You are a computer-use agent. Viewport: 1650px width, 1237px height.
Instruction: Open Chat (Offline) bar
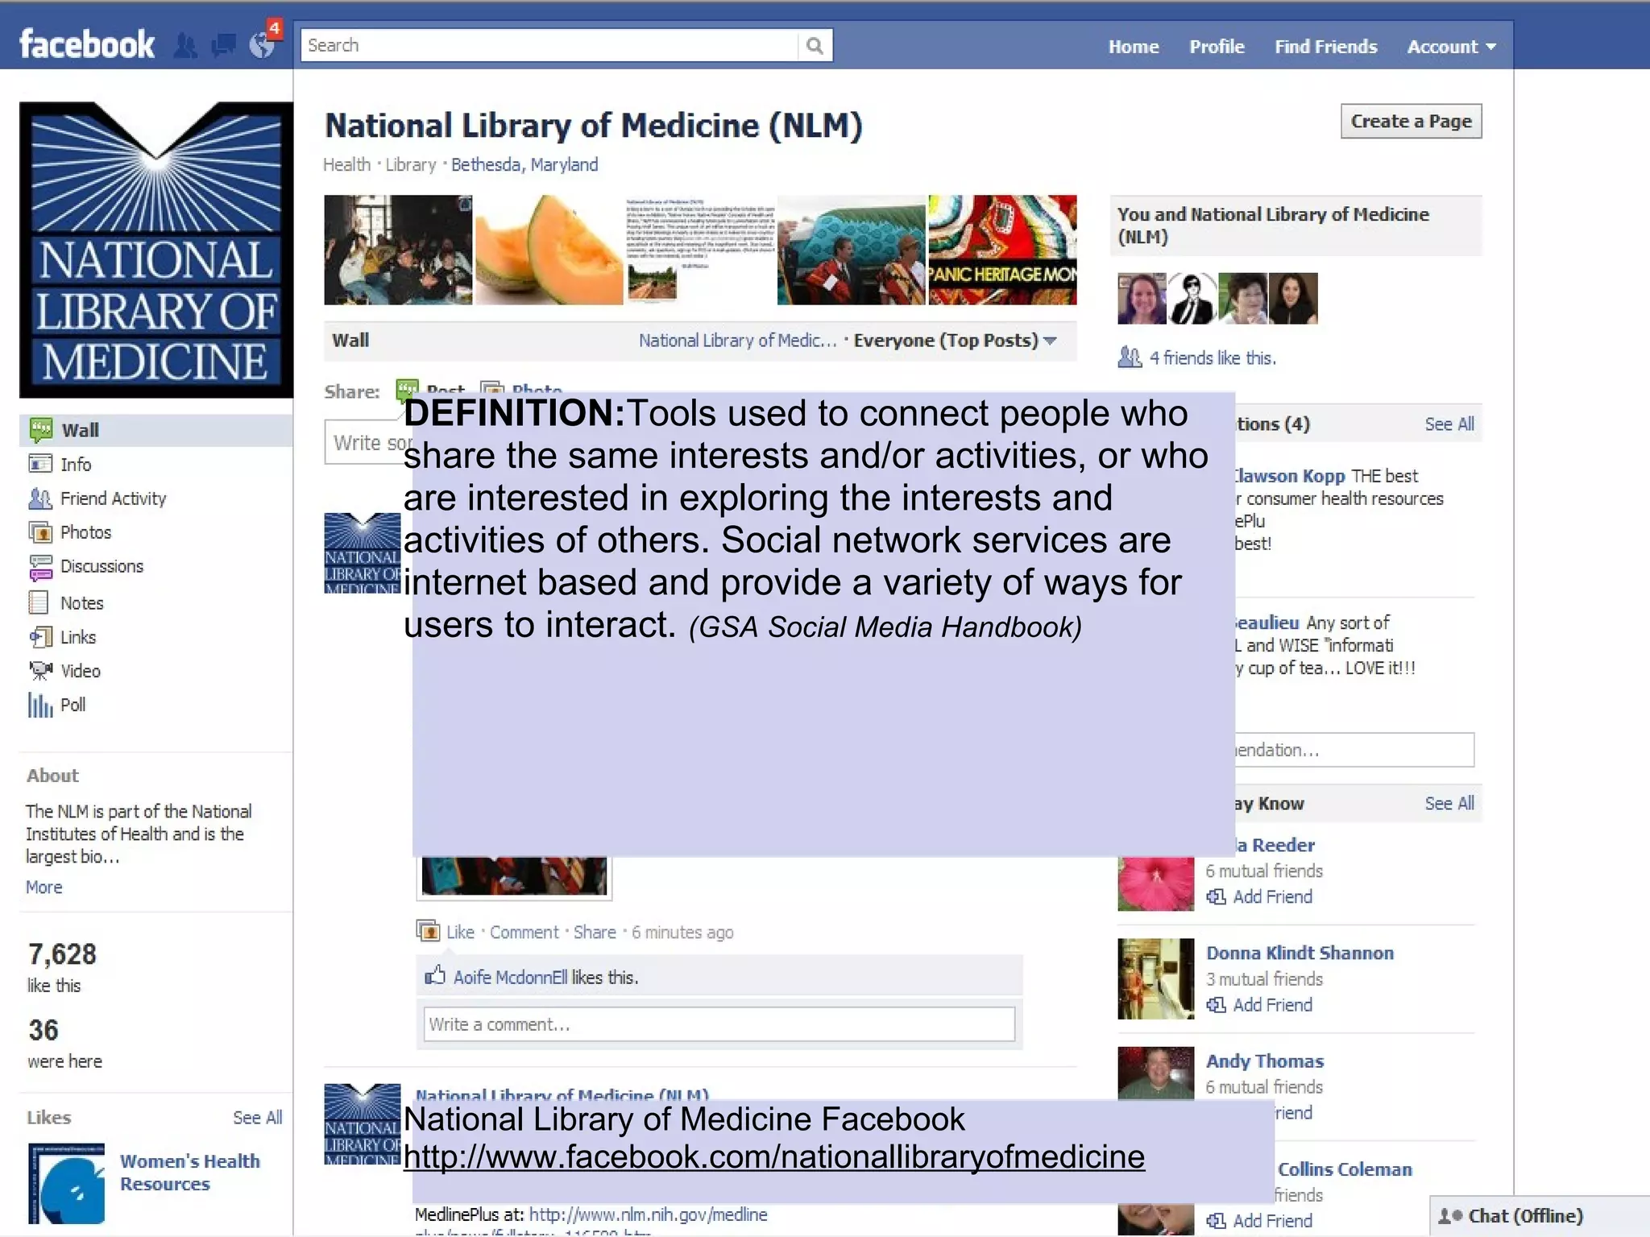point(1540,1216)
